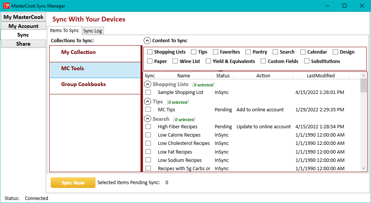Tick the Search content checkbox

[x=275, y=52]
